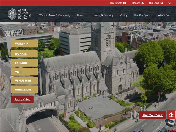This screenshot has width=176, height=132.
Task: Click the ticket icon beside Buy Tickets
Action: [125, 3]
